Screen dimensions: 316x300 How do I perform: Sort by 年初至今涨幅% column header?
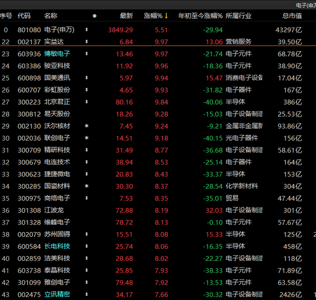[x=201, y=16]
